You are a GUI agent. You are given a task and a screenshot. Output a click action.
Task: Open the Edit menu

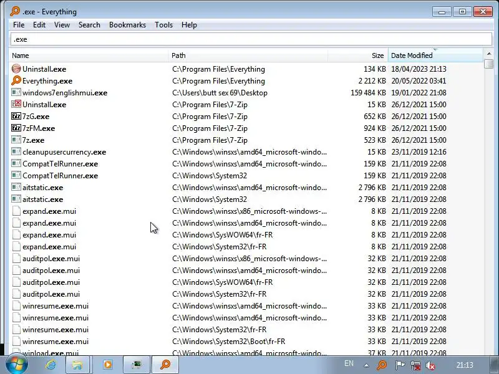[39, 25]
